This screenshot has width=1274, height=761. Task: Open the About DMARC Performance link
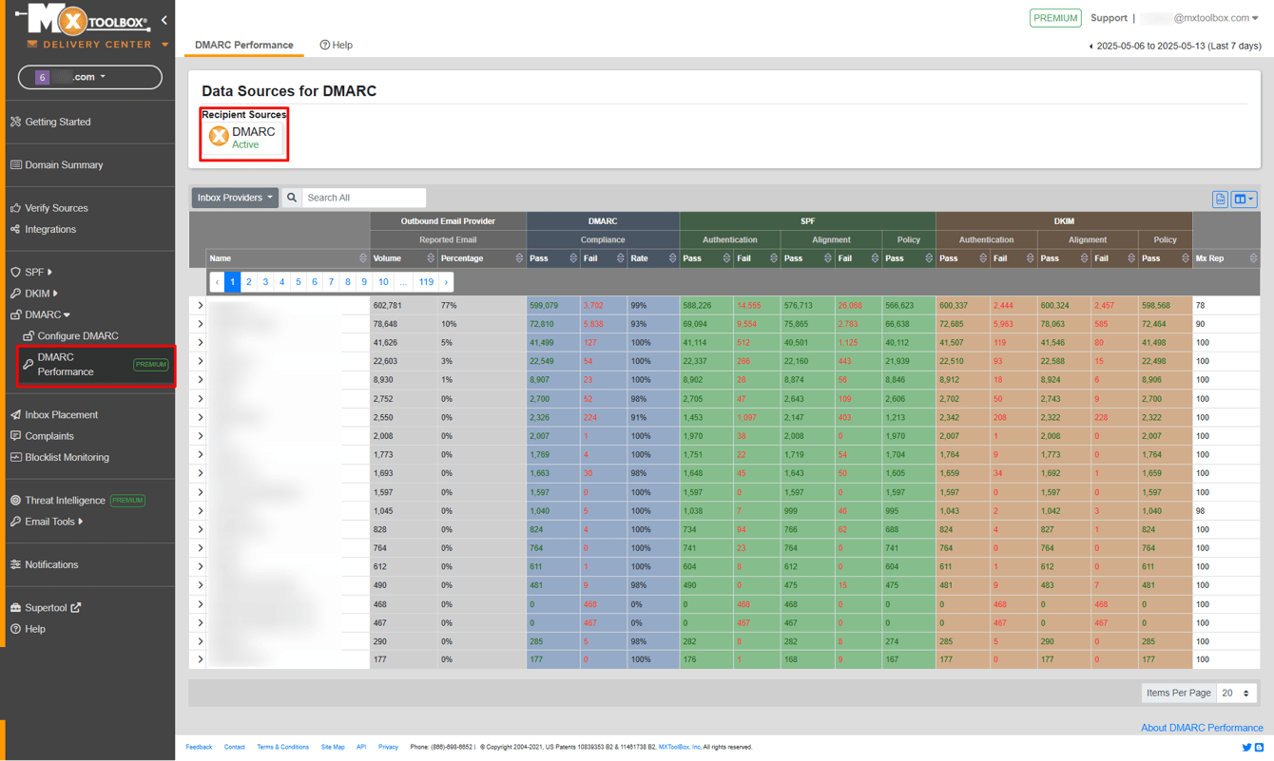coord(1202,727)
